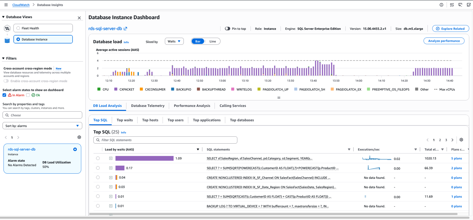This screenshot has height=220, width=473.
Task: Sort by SQL statements column arrow
Action: [349, 149]
